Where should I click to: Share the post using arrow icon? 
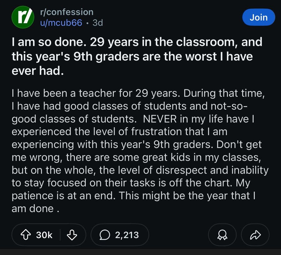tap(255, 235)
